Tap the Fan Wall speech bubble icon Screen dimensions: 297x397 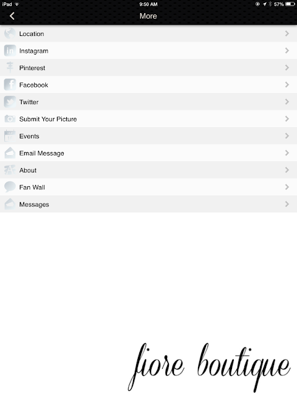point(10,187)
